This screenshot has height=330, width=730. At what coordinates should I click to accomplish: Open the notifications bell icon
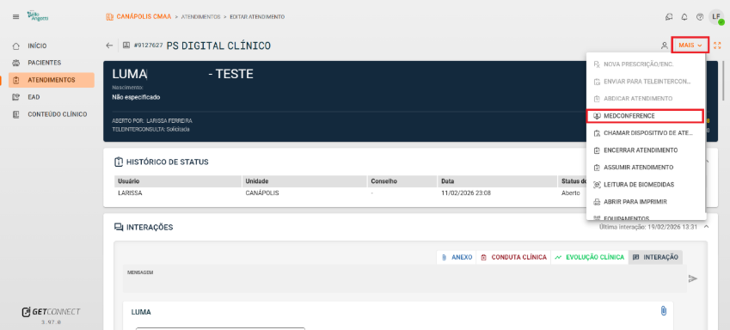684,17
